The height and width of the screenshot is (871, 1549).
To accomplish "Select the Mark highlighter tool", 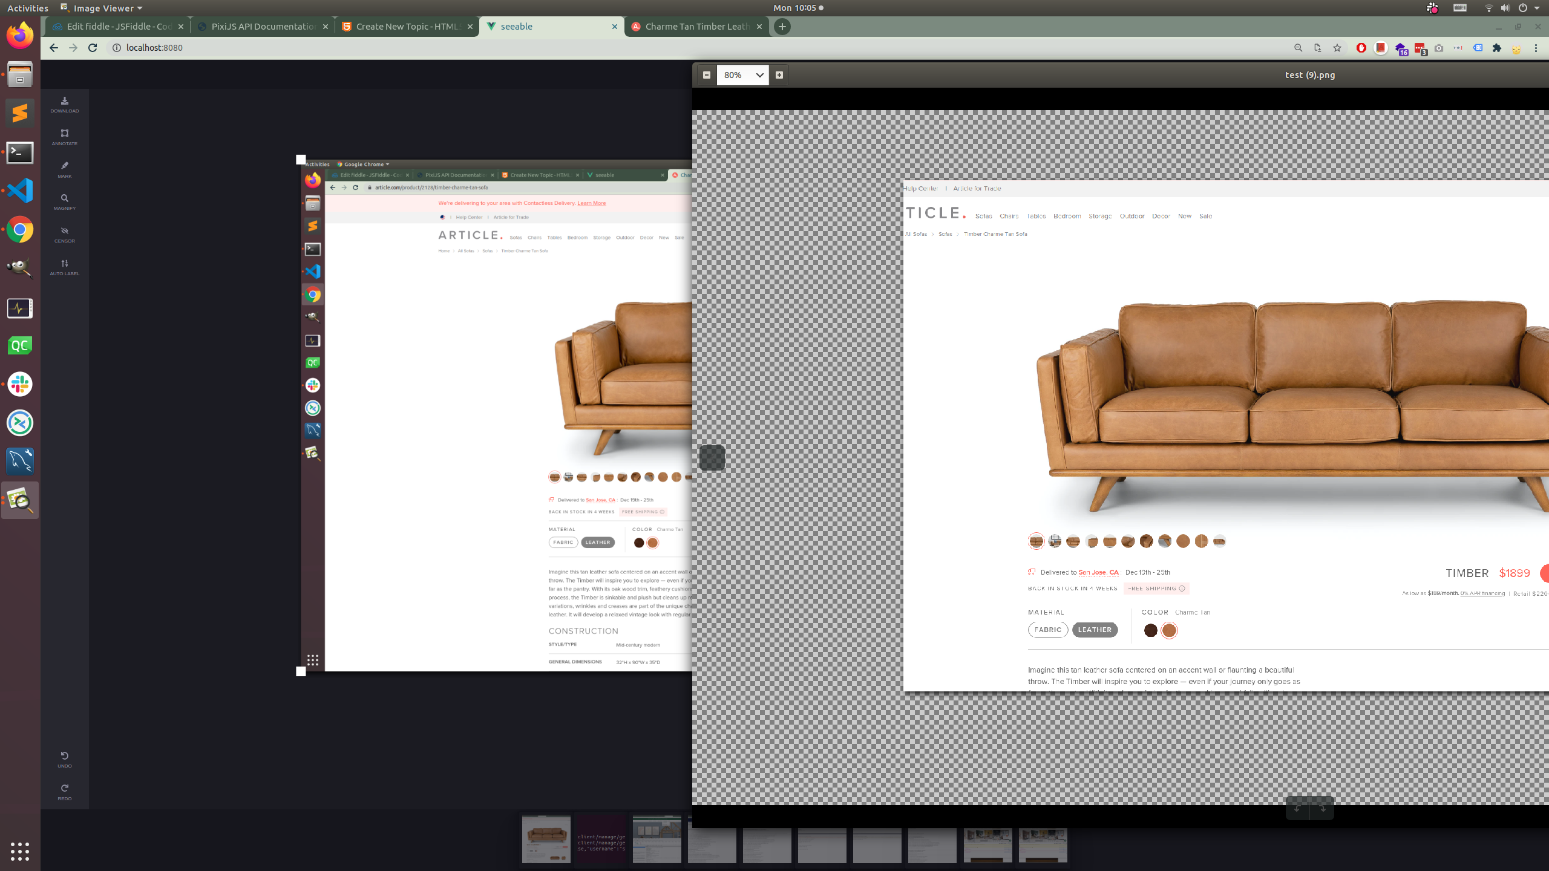I will coord(64,170).
